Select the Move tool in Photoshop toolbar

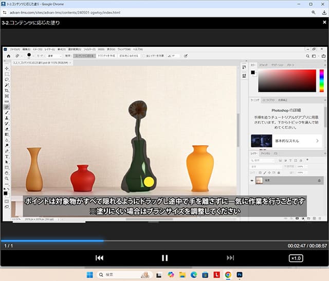(7, 68)
